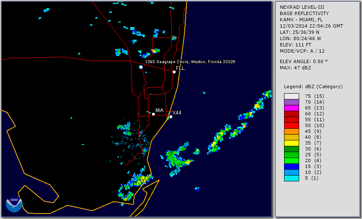
Task: Select the medium green 25 dBZ swatch
Action: [291, 155]
